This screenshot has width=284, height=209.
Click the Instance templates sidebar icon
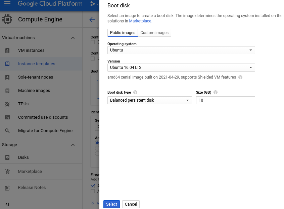[7, 64]
